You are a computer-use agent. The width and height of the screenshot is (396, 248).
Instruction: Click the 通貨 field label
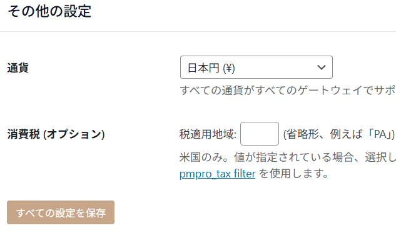point(18,68)
